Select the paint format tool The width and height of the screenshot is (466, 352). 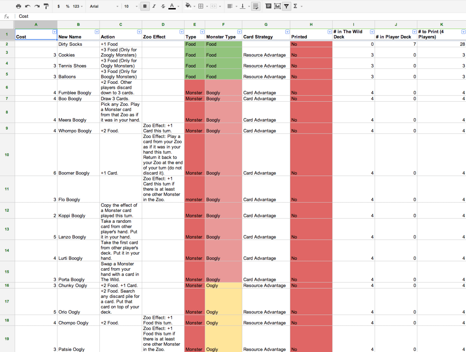45,6
